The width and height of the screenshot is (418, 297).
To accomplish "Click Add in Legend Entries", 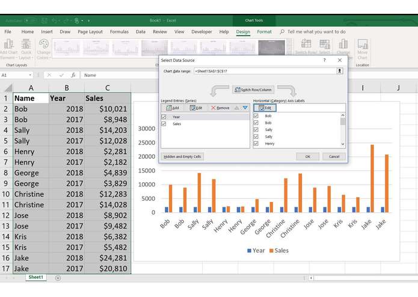I will [173, 108].
